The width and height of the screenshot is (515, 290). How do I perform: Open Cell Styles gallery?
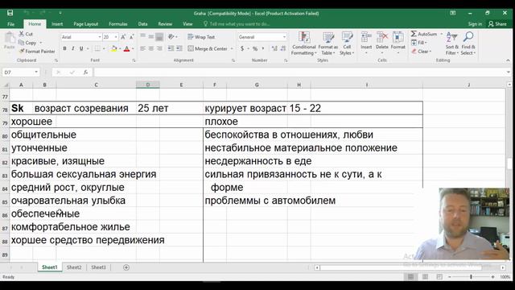click(347, 43)
